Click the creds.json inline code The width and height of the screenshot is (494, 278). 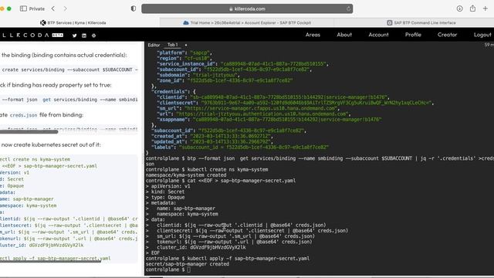(23, 115)
